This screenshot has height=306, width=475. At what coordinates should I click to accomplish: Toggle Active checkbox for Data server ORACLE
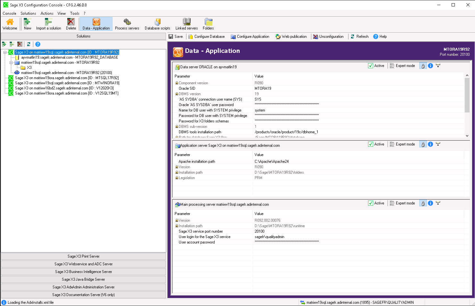pyautogui.click(x=371, y=66)
